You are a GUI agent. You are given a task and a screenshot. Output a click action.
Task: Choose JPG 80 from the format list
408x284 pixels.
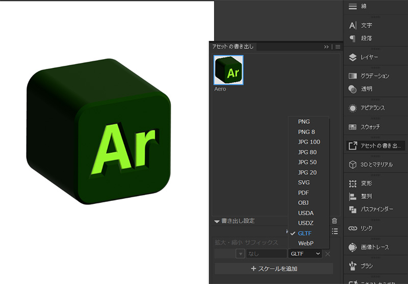[309, 152]
